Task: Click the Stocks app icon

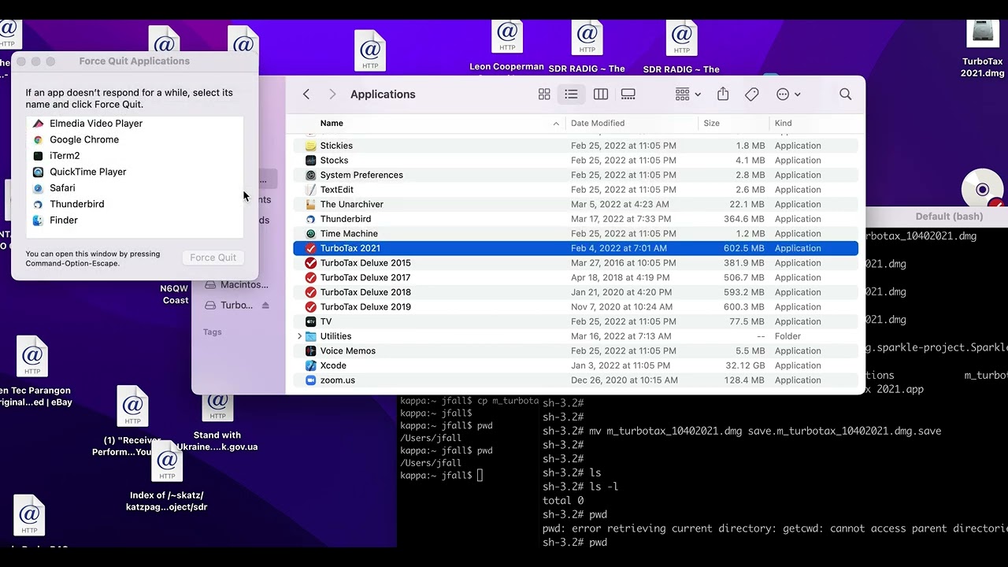Action: [311, 161]
